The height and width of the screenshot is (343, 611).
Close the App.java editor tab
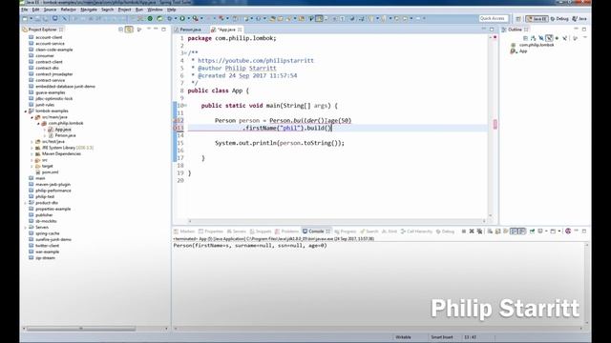pyautogui.click(x=240, y=30)
